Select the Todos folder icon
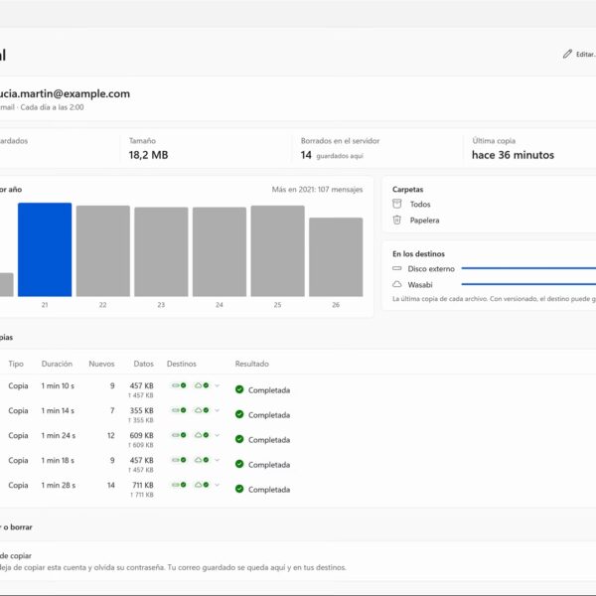596x596 pixels. point(396,204)
